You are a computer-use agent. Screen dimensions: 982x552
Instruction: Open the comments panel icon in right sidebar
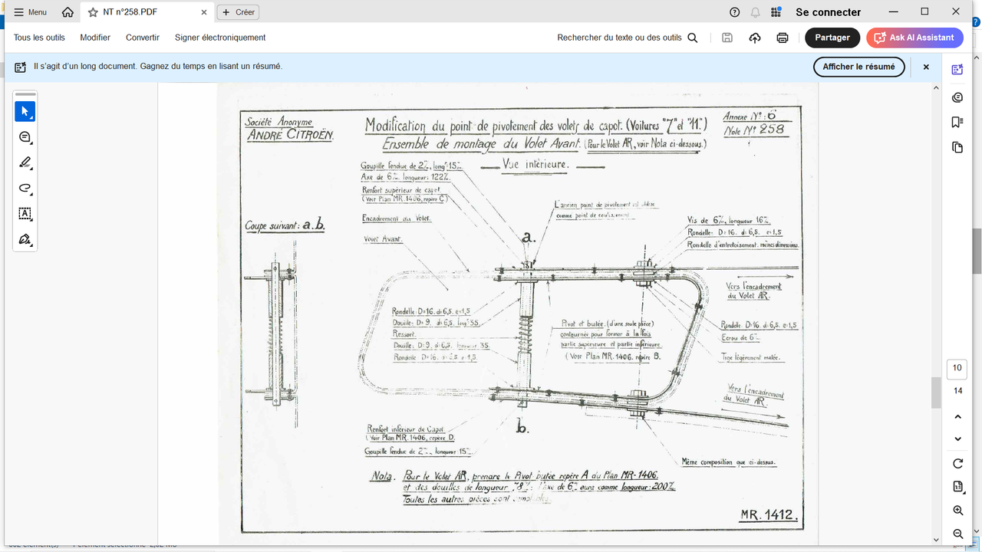click(957, 97)
